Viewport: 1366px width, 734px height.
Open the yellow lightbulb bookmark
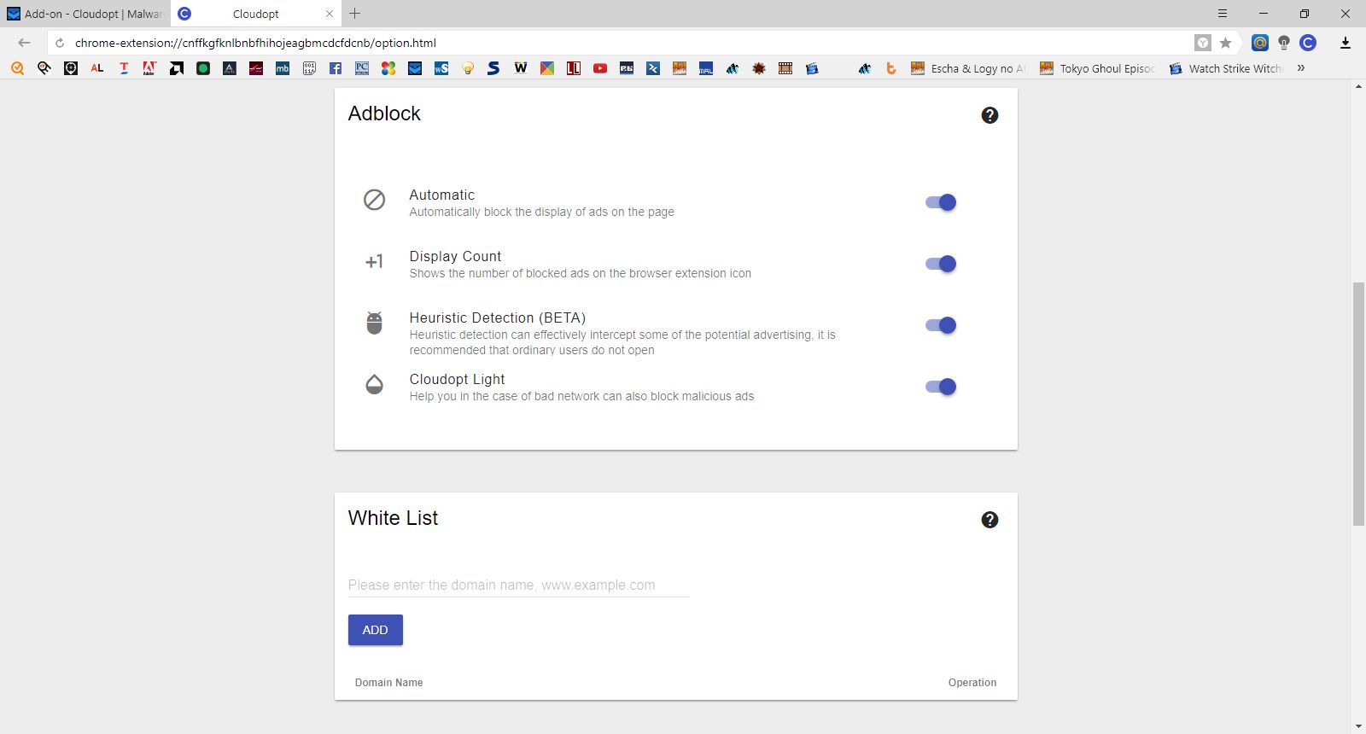coord(468,68)
